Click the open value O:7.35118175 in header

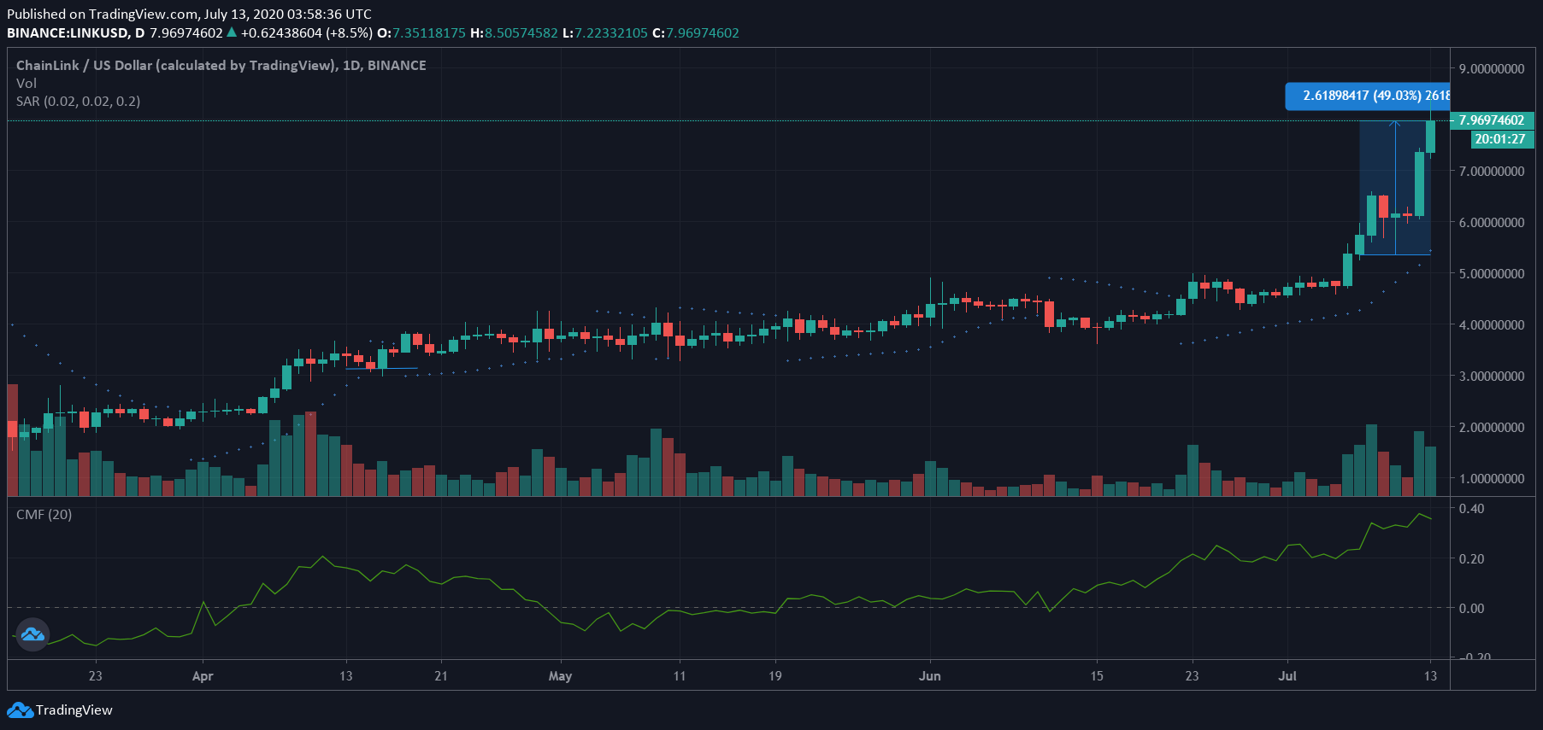[x=421, y=33]
